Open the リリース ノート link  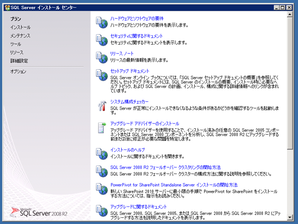(x=122, y=53)
